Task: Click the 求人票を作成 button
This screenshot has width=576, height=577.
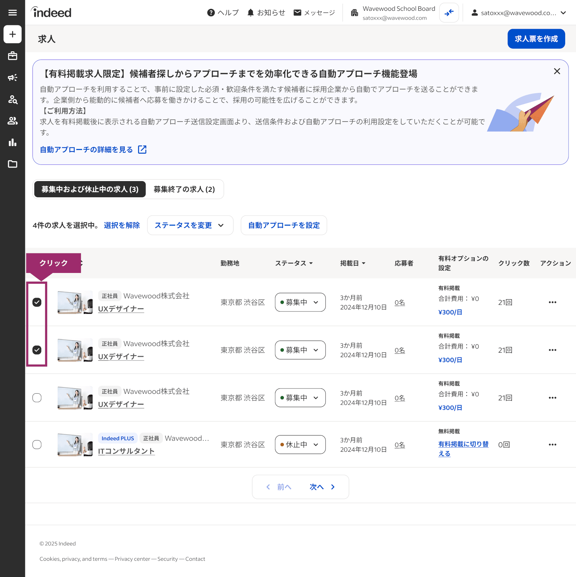Action: tap(536, 39)
